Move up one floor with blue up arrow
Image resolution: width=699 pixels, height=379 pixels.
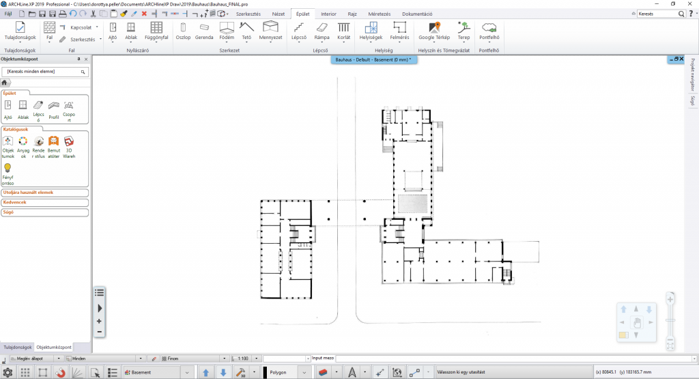point(205,372)
